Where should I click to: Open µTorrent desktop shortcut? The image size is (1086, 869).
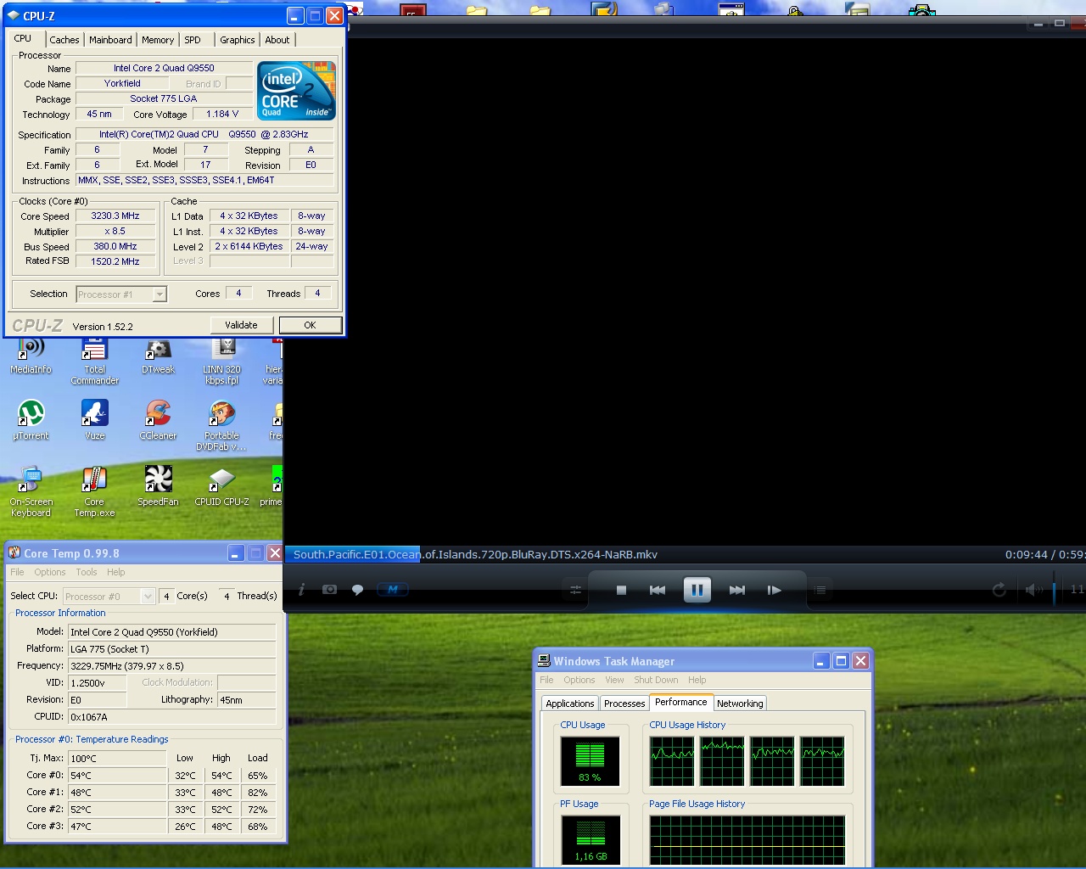pos(31,420)
